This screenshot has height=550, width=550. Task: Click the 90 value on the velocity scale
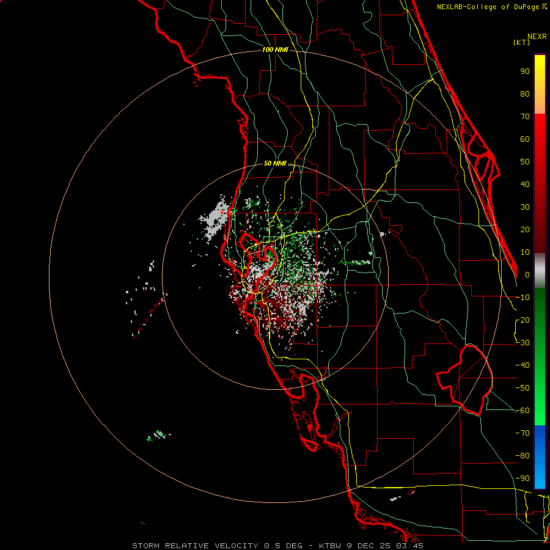coord(525,71)
